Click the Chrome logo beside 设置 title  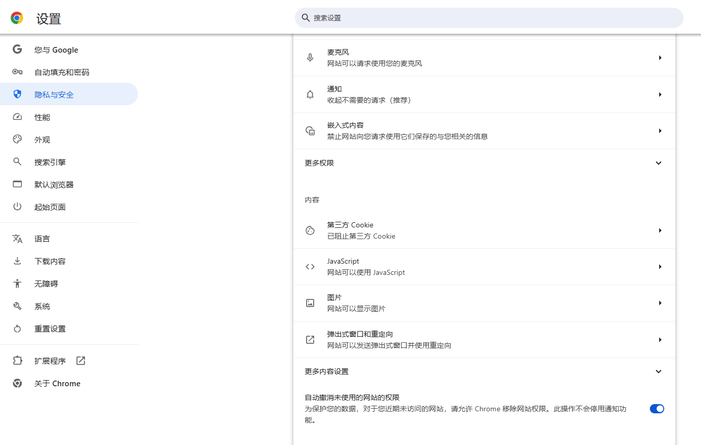coord(17,18)
